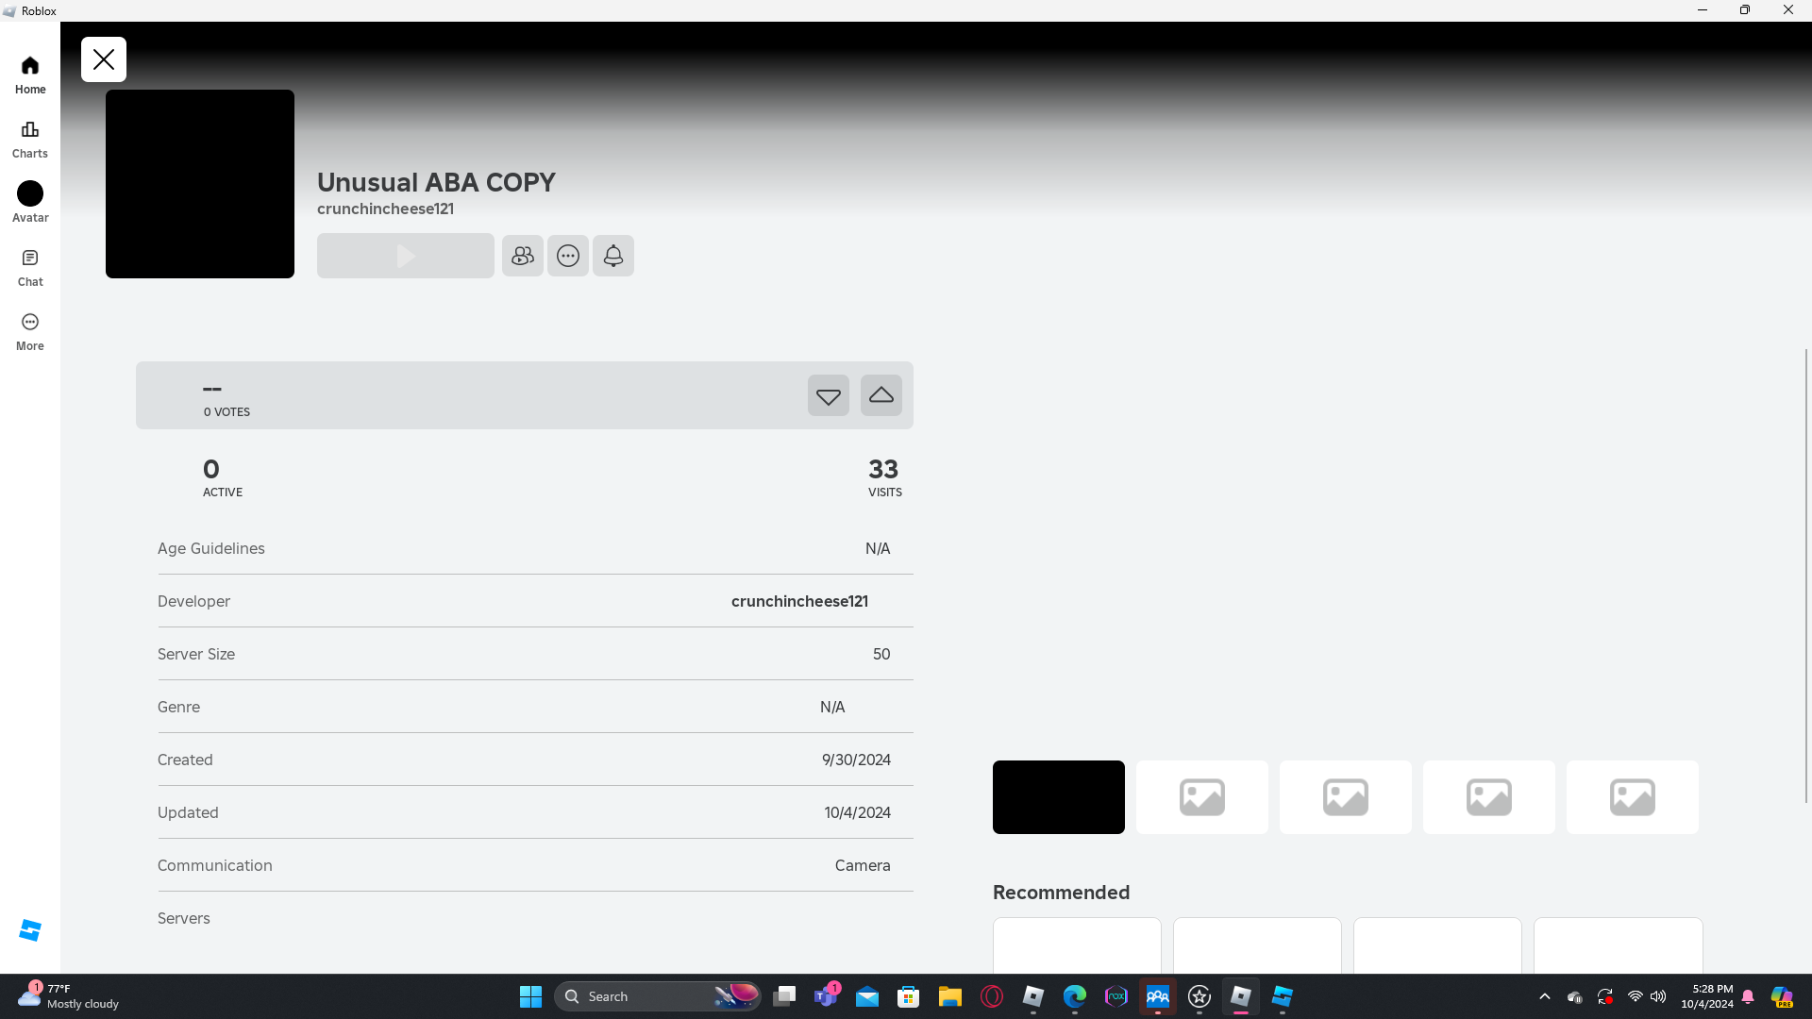This screenshot has width=1812, height=1019.
Task: Show hidden system tray icons
Action: [1544, 996]
